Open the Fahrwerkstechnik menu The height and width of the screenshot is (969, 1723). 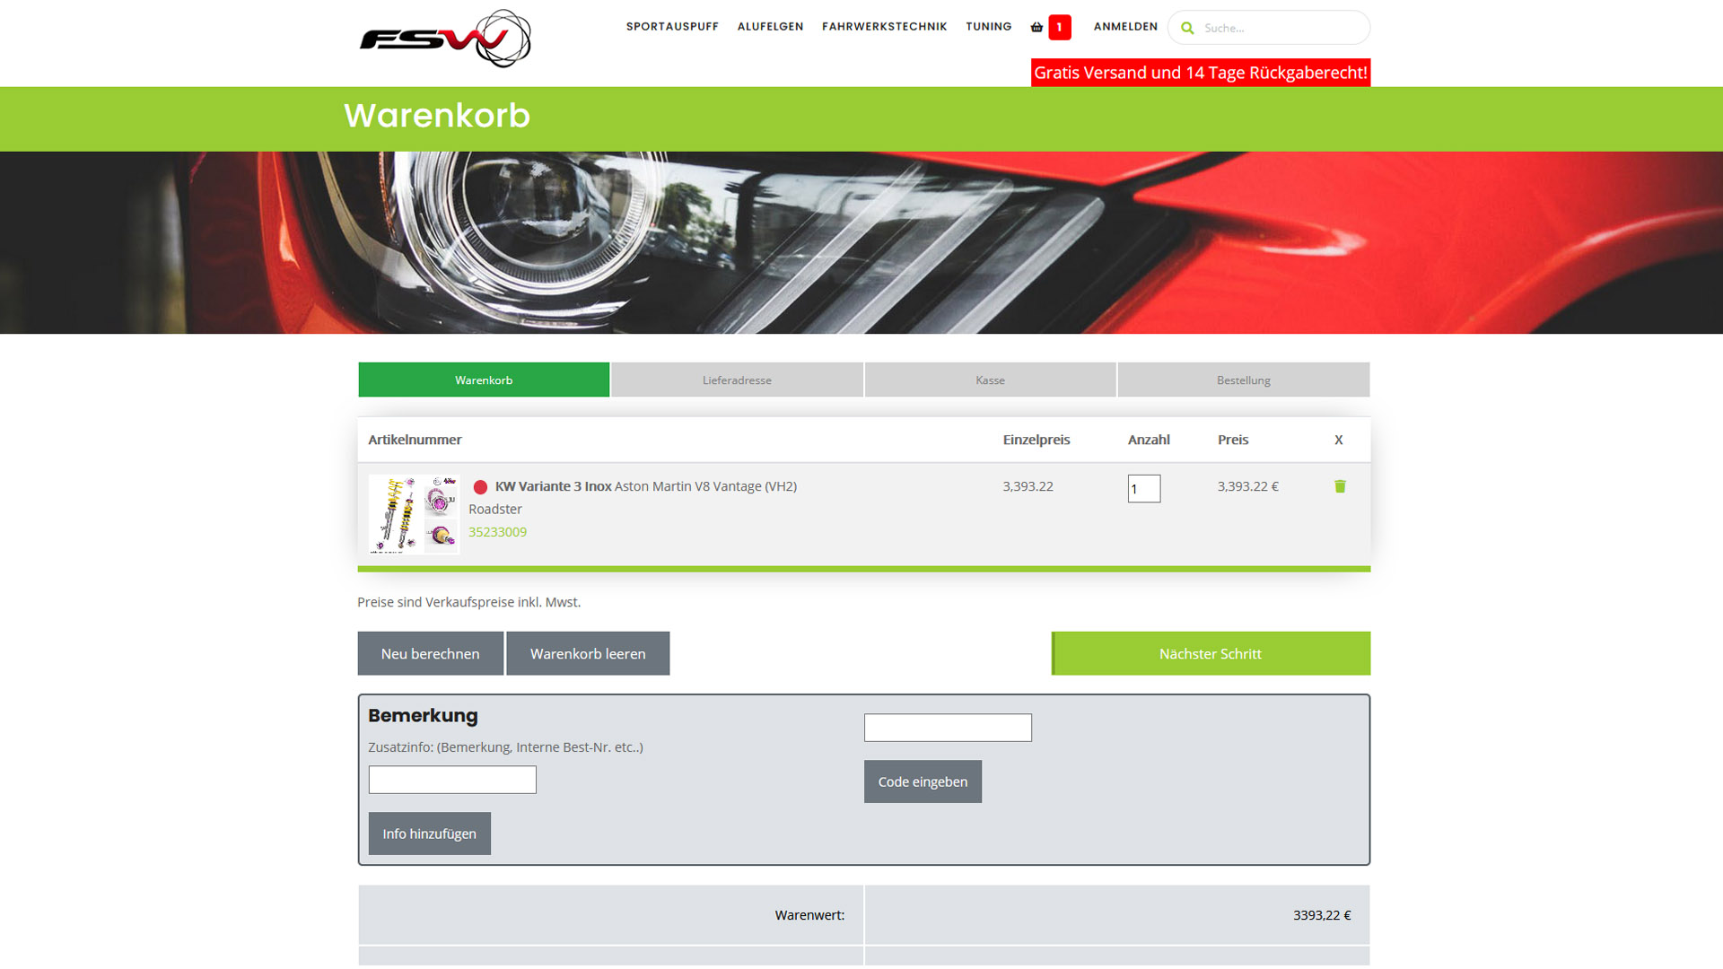884,27
